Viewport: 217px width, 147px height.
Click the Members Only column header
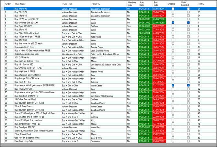click(x=132, y=4)
